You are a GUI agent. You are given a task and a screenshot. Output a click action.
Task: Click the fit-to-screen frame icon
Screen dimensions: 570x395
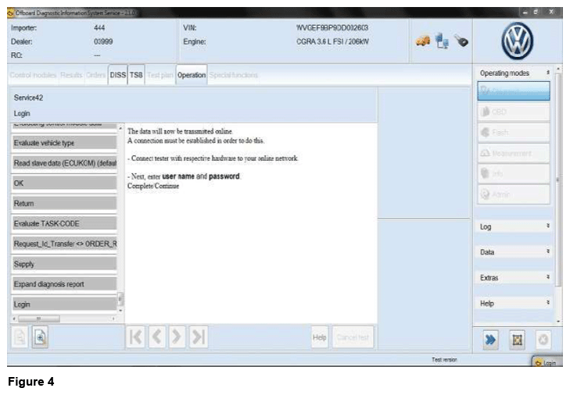point(517,340)
